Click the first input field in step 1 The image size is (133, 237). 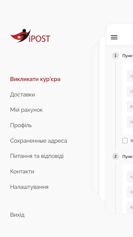click(x=130, y=76)
